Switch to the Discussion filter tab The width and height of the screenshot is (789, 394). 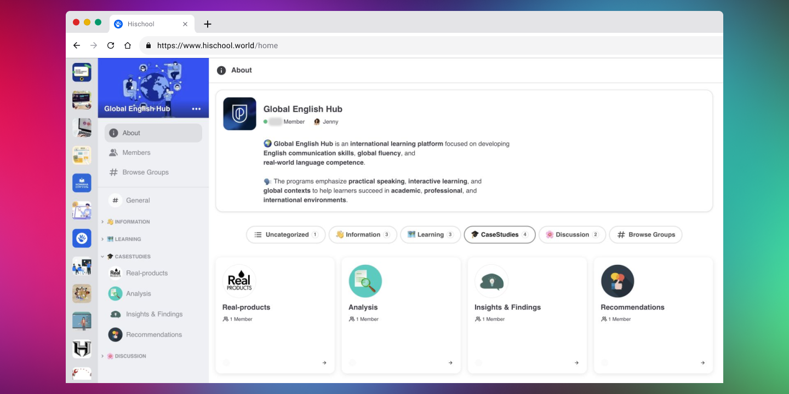[x=572, y=235]
